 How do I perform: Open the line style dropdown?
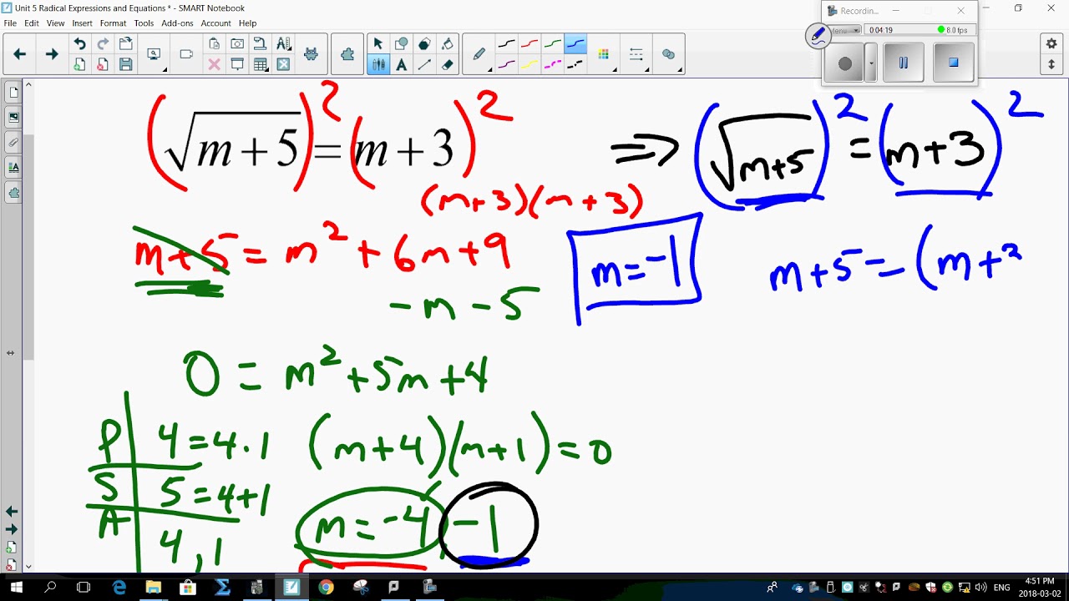pos(636,54)
